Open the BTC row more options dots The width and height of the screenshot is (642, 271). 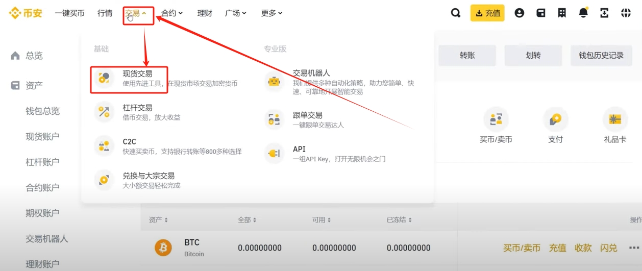(x=634, y=248)
